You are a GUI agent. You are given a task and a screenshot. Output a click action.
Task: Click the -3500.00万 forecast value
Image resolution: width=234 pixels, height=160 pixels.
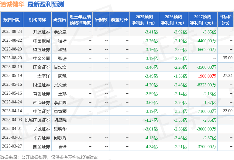click(206, 67)
